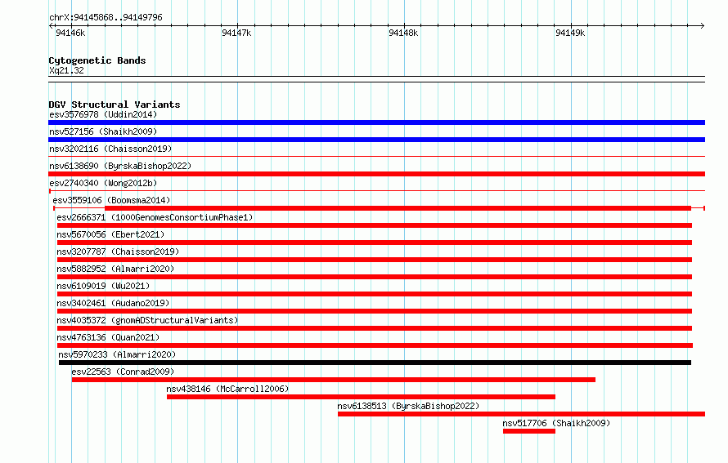
Task: Select the red bar of nsv5670056
Action: tap(374, 243)
